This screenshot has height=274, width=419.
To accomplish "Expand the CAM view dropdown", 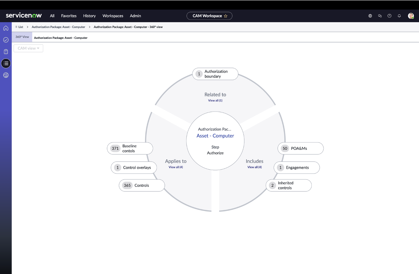I will pos(29,48).
